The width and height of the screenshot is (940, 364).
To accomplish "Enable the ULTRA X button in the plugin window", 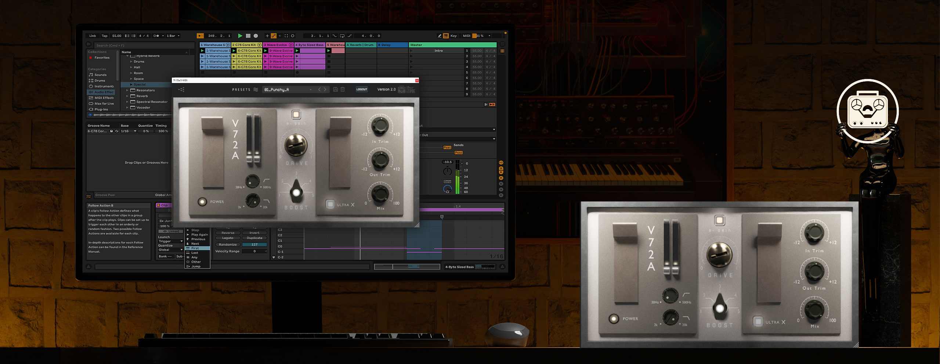I will click(x=330, y=204).
